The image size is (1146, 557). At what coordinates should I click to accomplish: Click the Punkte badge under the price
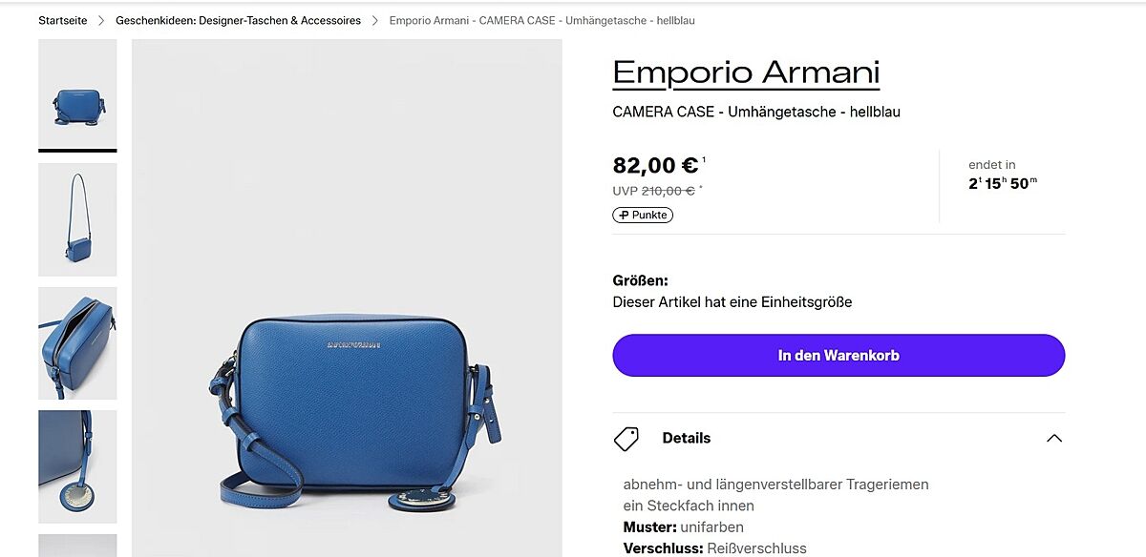[643, 216]
